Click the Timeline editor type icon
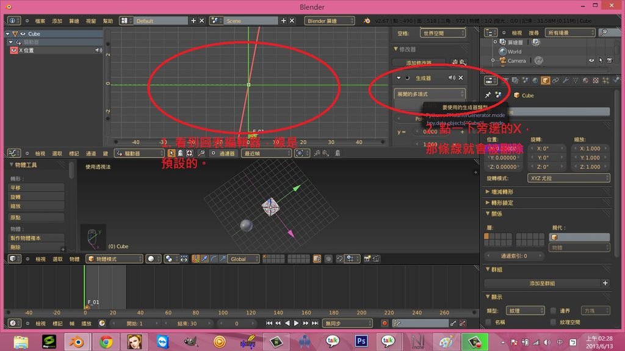The height and width of the screenshot is (351, 625). click(13, 323)
